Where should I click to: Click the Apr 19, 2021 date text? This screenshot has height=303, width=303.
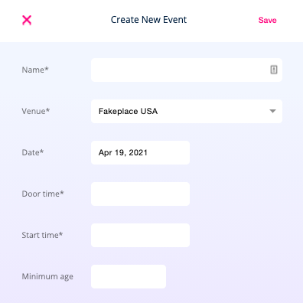pos(123,152)
